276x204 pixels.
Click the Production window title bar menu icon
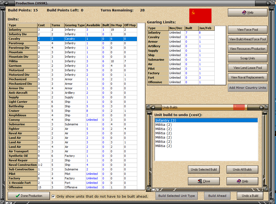6,3
